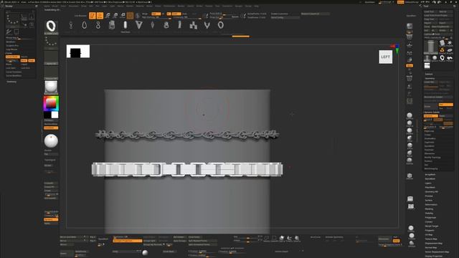Click Make PolyMesh3D button
This screenshot has height=258, width=459.
pos(442,27)
